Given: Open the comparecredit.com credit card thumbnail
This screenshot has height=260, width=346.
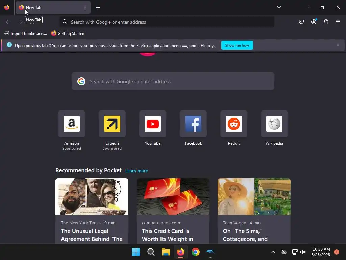Looking at the screenshot, I should 173,197.
